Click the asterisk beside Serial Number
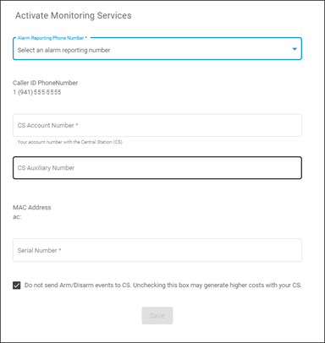Image resolution: width=325 pixels, height=343 pixels. coord(60,250)
